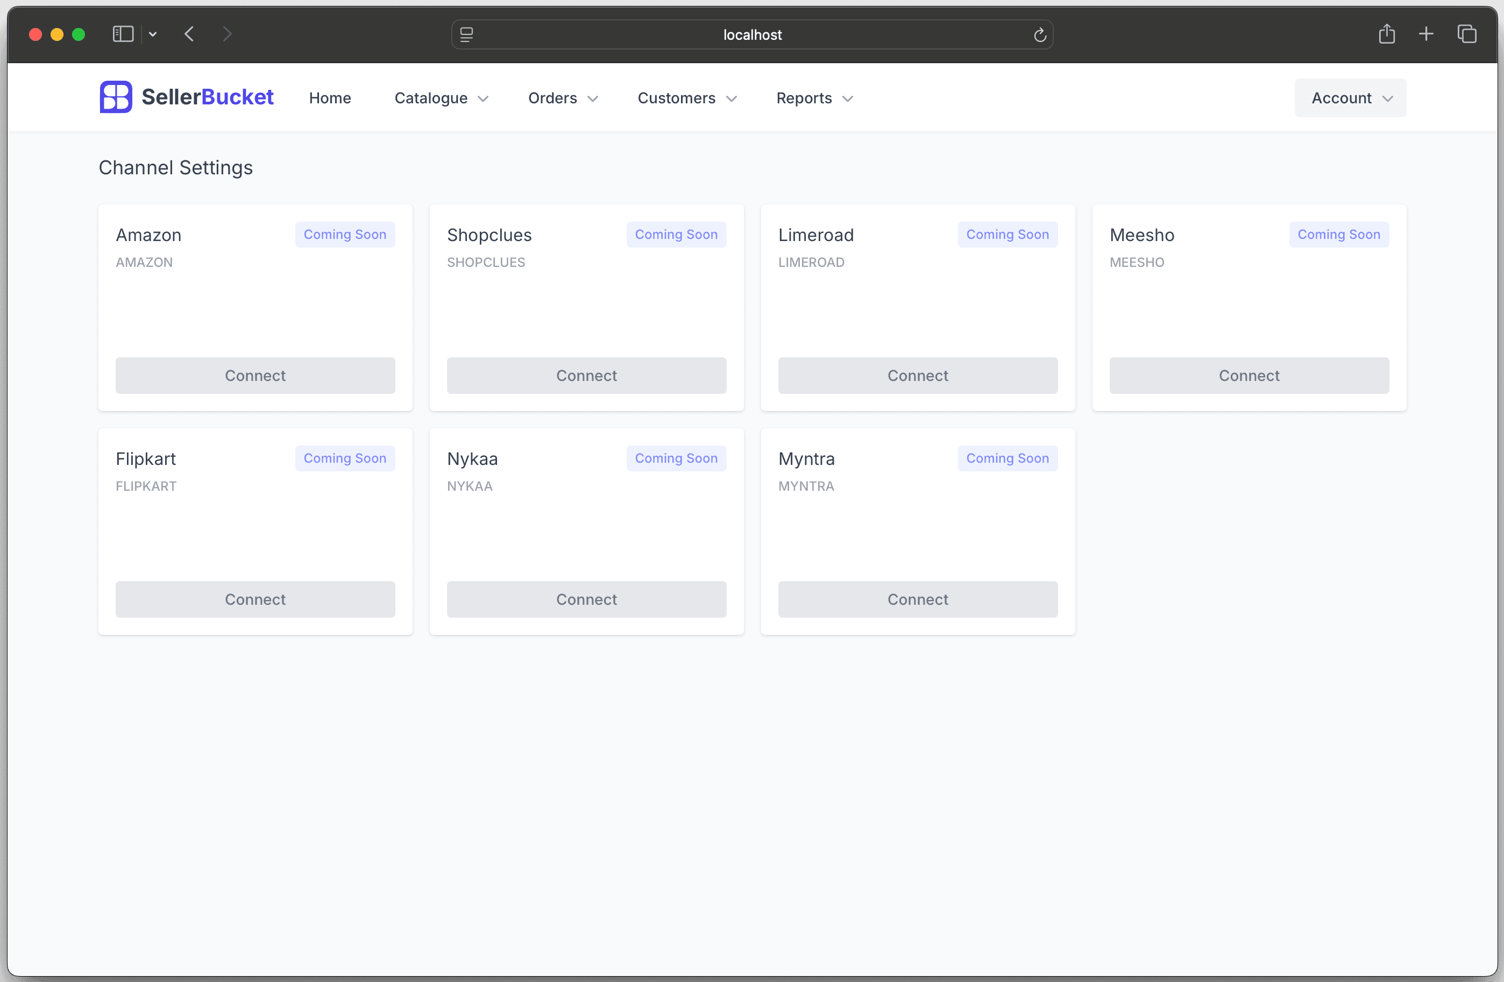
Task: Show the tab overview icon
Action: 1467,34
